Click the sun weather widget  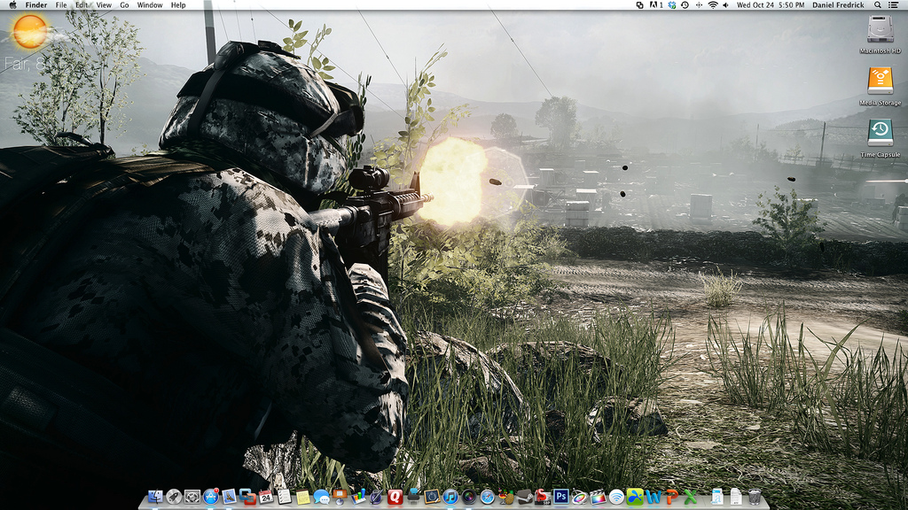pyautogui.click(x=29, y=31)
